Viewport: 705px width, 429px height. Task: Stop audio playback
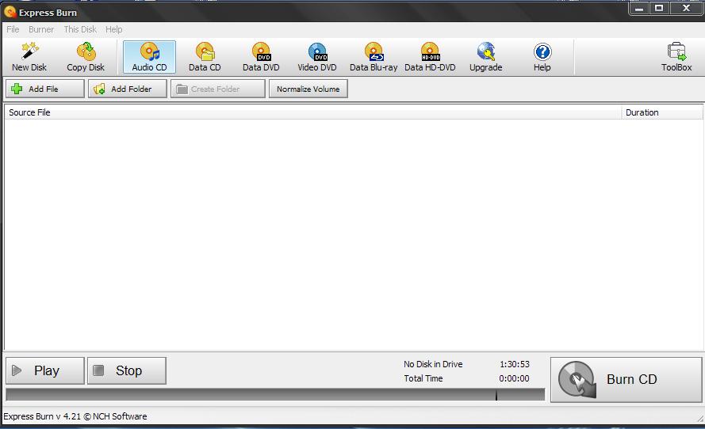[127, 370]
